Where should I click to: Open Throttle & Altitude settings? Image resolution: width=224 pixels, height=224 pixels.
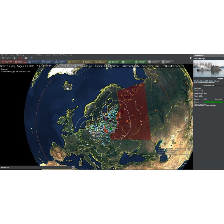(47, 62)
